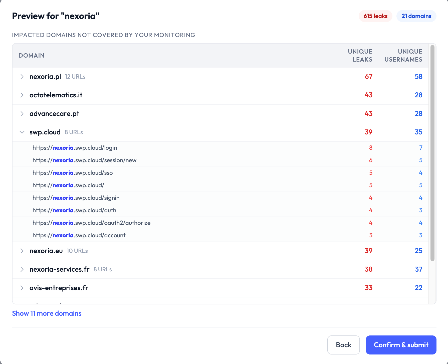Click the nexoria.swp.cloud/oauth2/authorize URL
This screenshot has width=448, height=364.
tap(91, 223)
